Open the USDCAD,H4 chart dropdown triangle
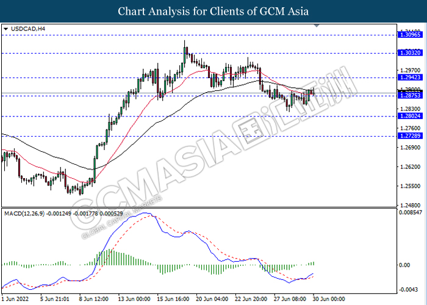 [x=6, y=29]
